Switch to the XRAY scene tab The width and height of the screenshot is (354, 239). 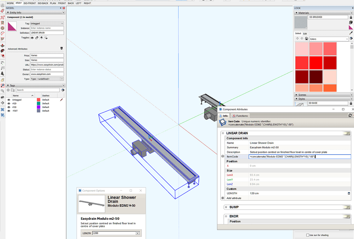click(x=18, y=3)
